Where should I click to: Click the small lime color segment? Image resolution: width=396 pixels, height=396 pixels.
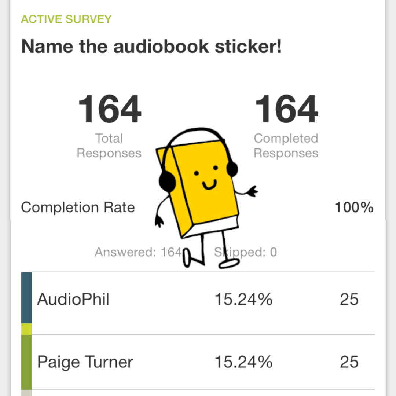26,329
